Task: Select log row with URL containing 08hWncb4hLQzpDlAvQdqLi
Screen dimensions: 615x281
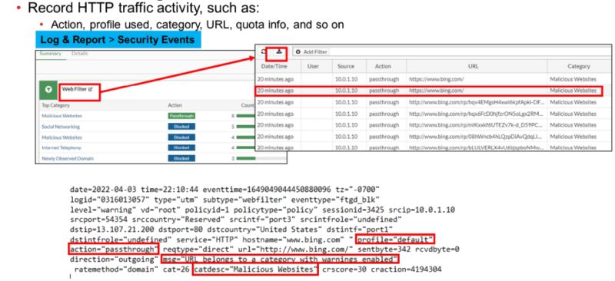Action: click(x=434, y=137)
